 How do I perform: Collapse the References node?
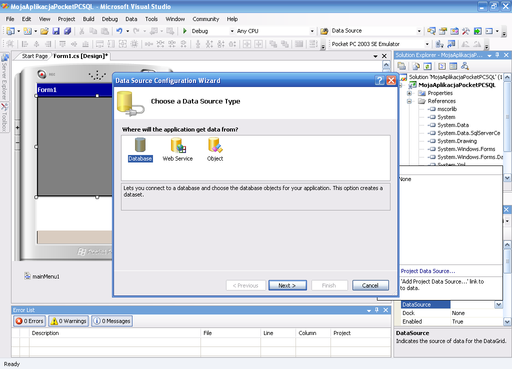pyautogui.click(x=409, y=101)
